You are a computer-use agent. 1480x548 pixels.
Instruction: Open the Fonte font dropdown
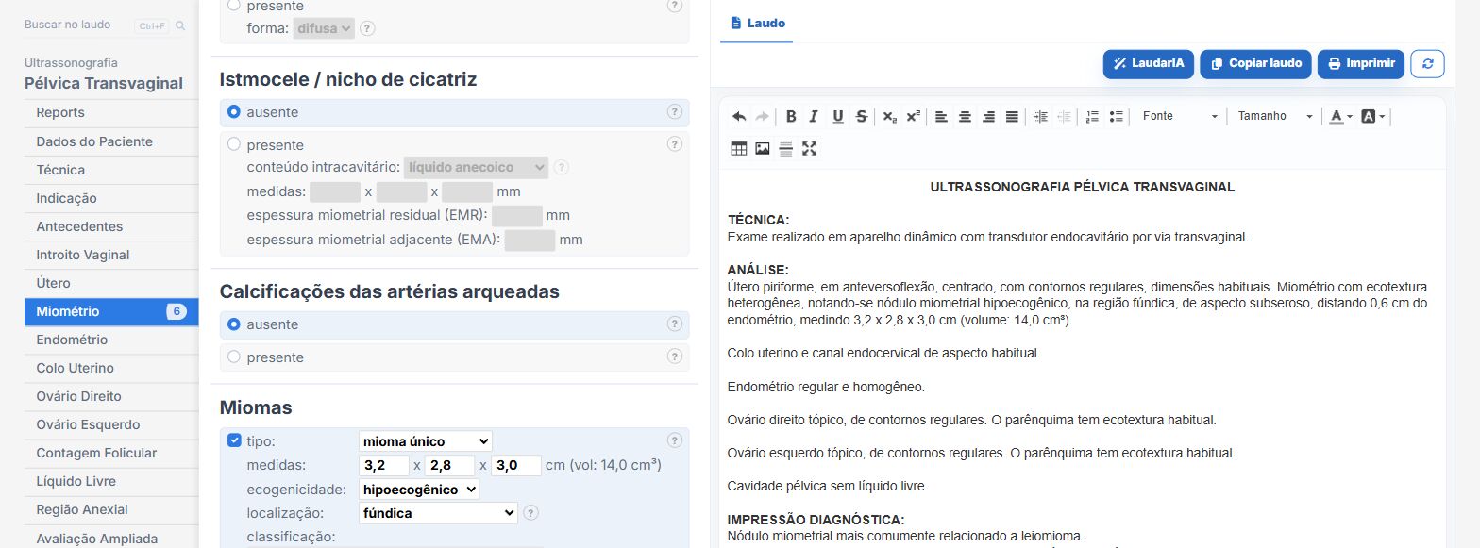[1179, 116]
